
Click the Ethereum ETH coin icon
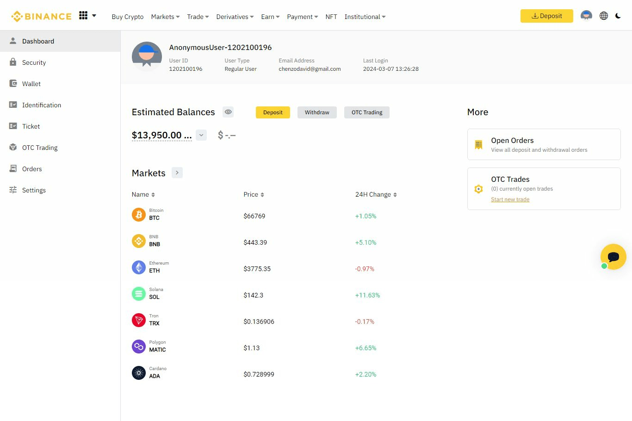[x=139, y=267]
